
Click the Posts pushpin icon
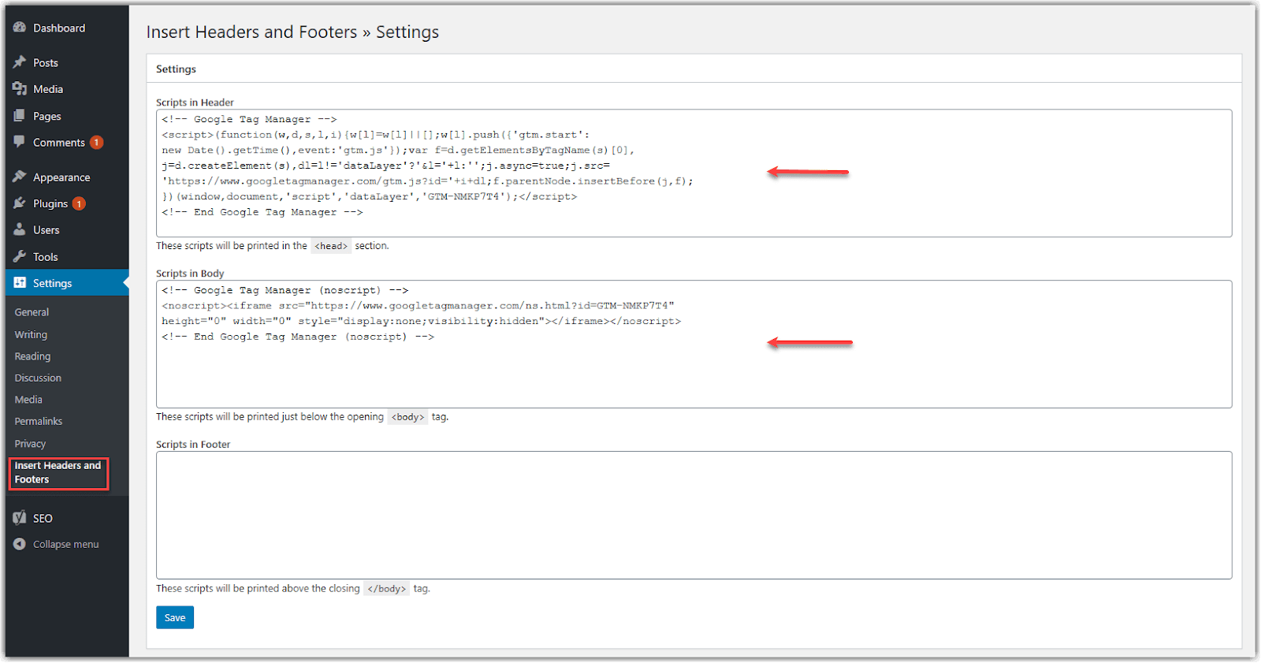20,62
